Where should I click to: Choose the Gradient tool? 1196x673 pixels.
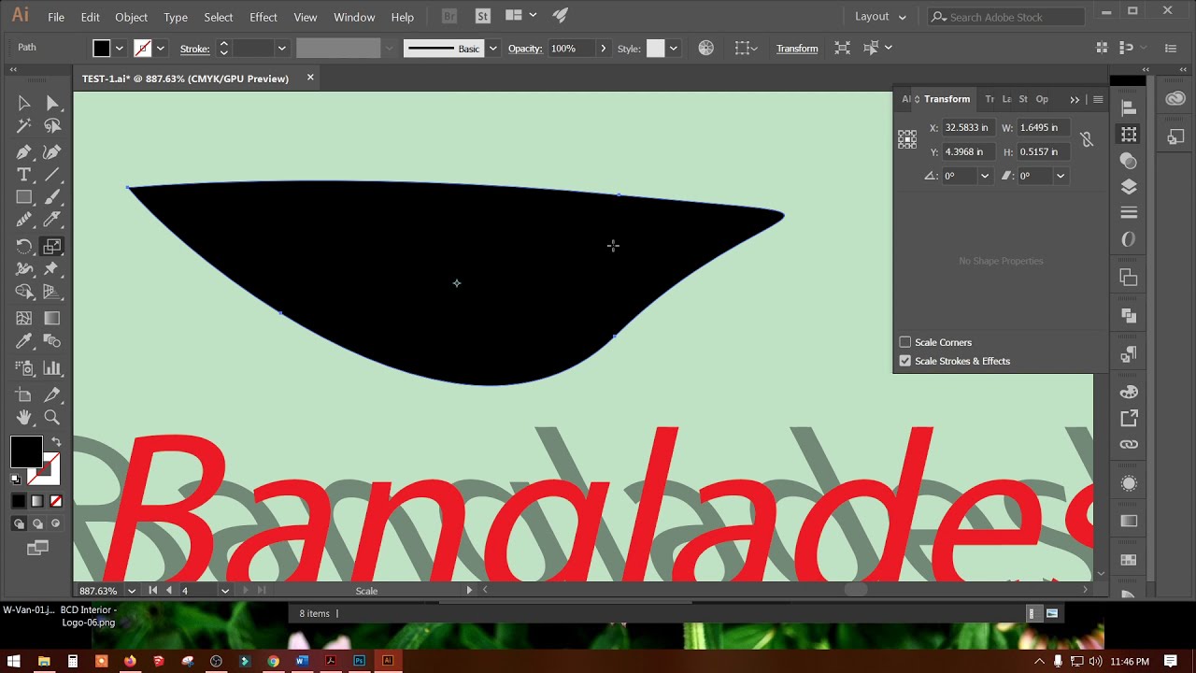[x=52, y=319]
